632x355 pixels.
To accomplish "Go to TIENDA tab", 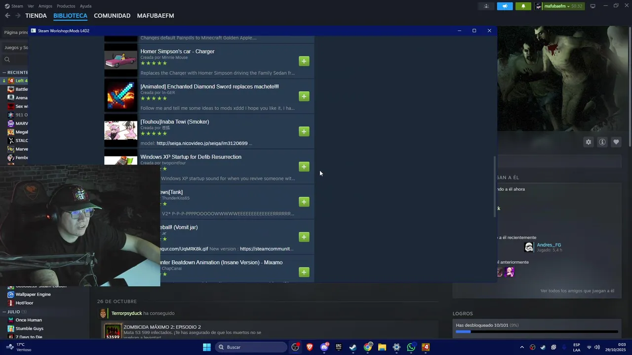I will (x=36, y=16).
